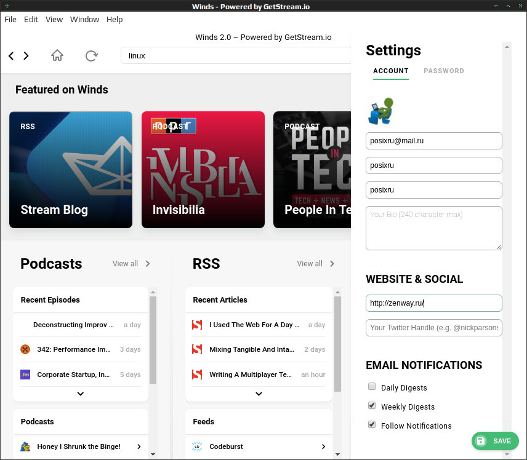Open the Edit menu

pos(31,20)
